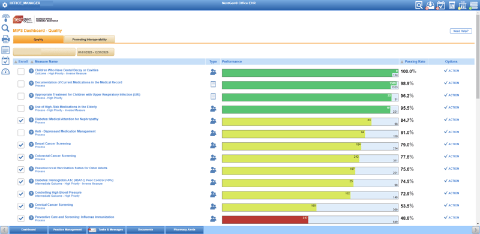Open the document search icon in the top bar

[419, 5]
